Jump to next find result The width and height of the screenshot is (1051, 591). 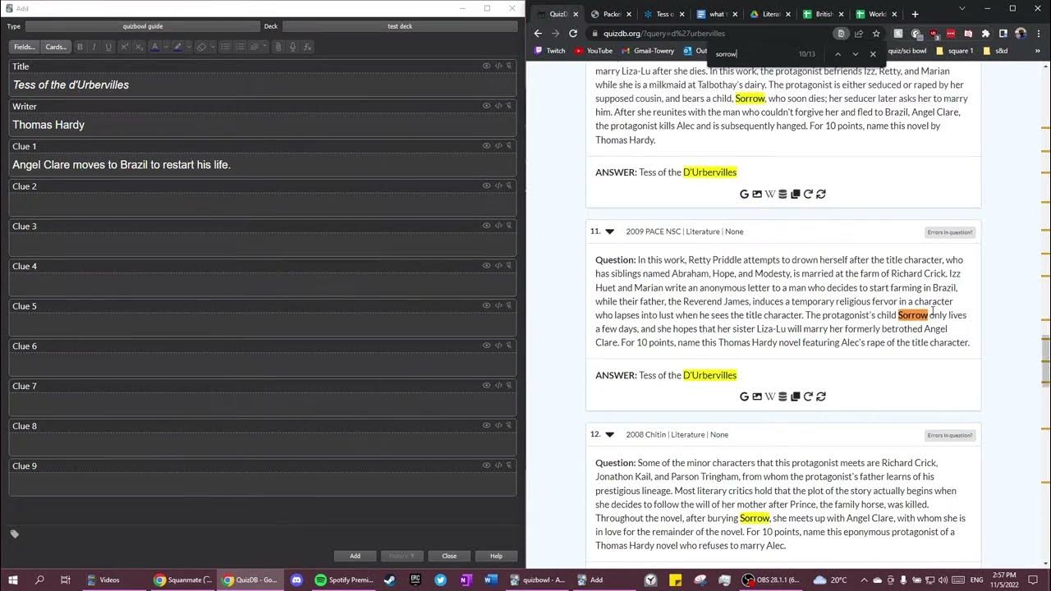click(x=855, y=53)
